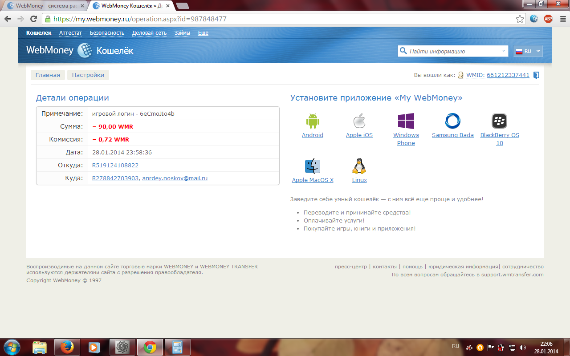The height and width of the screenshot is (356, 570).
Task: Bookmark the page with the star icon
Action: pos(520,19)
